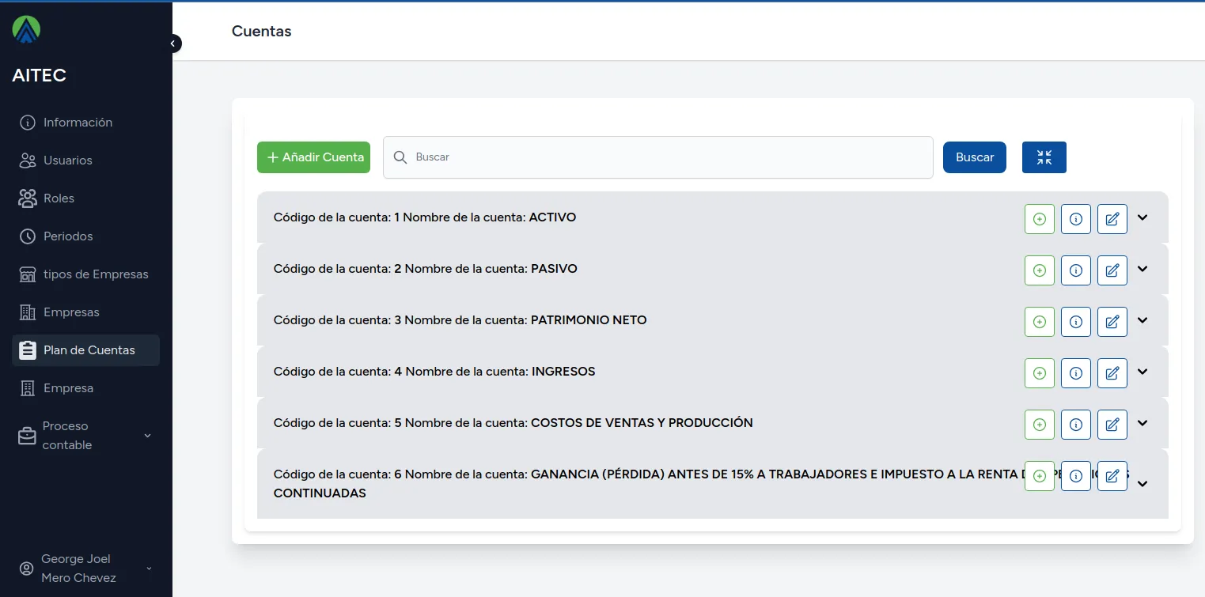1205x597 pixels.
Task: Add a sub-account under PASIVO
Action: tap(1040, 270)
